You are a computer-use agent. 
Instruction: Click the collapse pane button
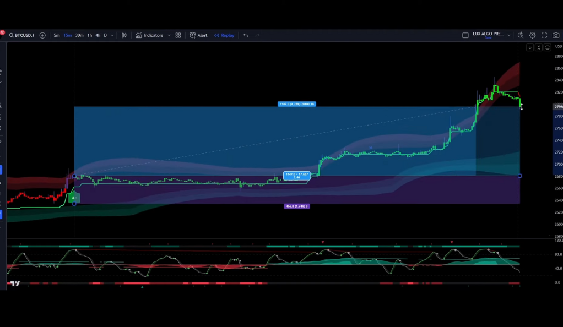pyautogui.click(x=539, y=47)
